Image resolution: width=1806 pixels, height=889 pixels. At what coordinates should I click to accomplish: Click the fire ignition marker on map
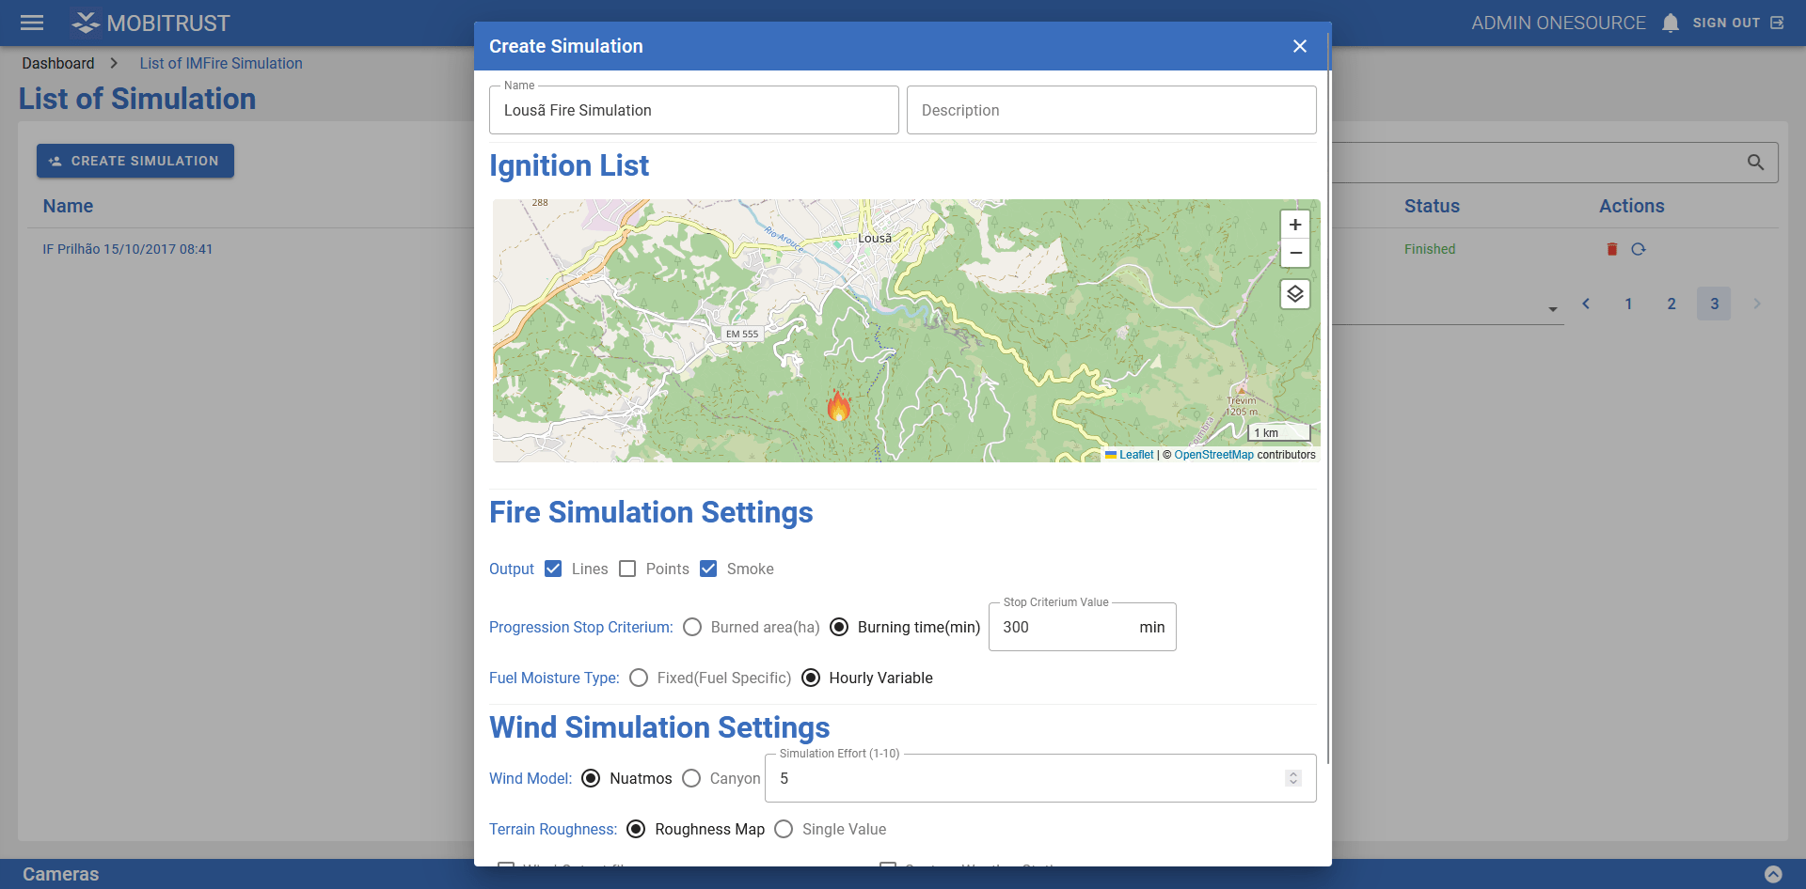838,406
